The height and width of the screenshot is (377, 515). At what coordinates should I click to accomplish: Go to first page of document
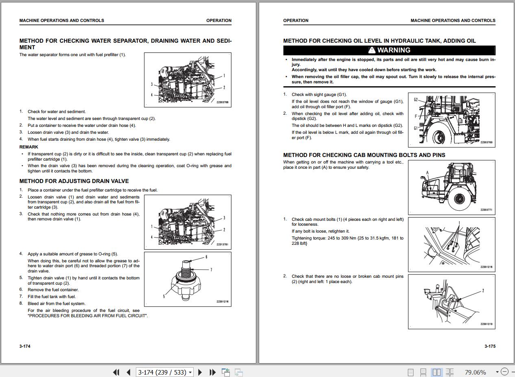coord(116,372)
